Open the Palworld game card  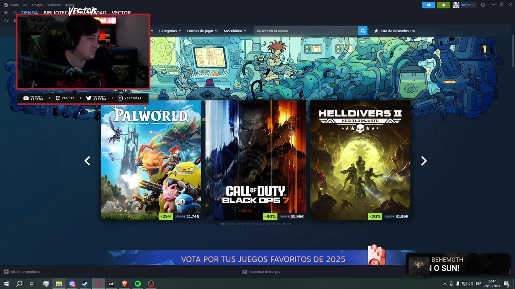click(x=151, y=160)
